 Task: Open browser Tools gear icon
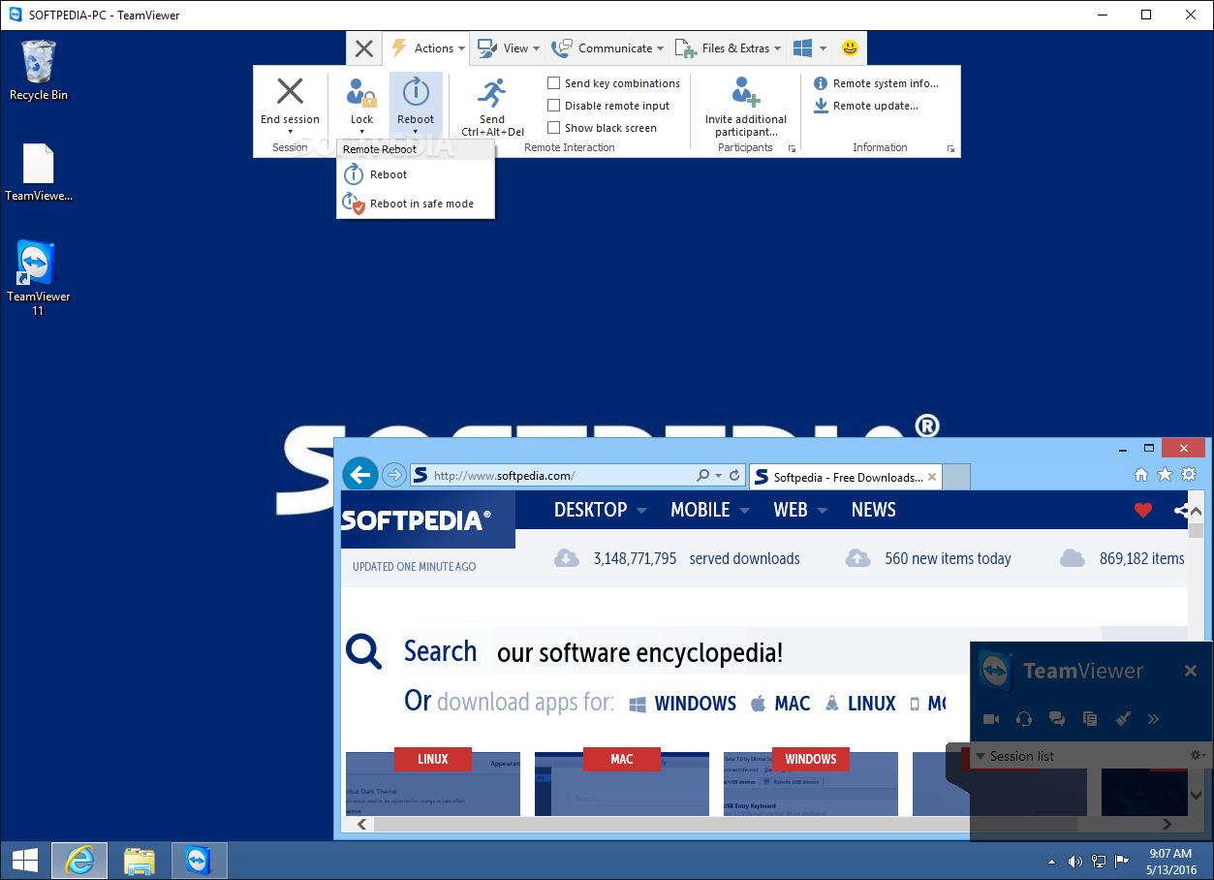(1188, 475)
